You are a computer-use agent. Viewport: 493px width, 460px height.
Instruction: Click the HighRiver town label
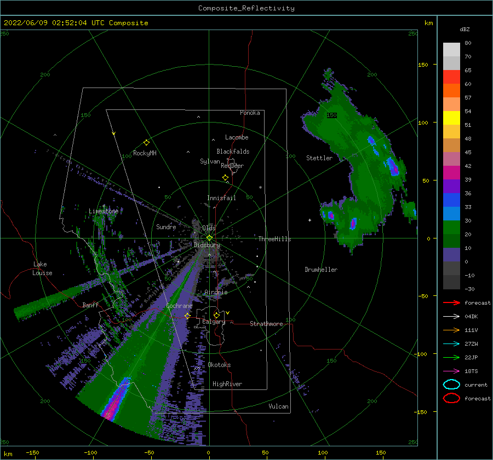tap(227, 384)
